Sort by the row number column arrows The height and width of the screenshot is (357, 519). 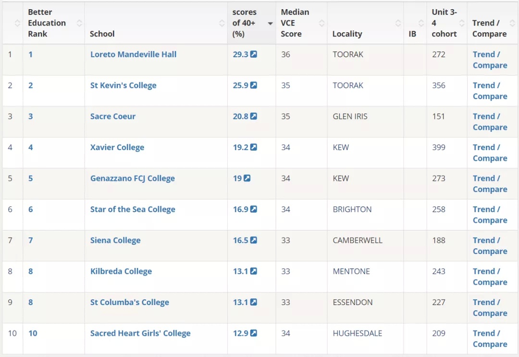17,23
